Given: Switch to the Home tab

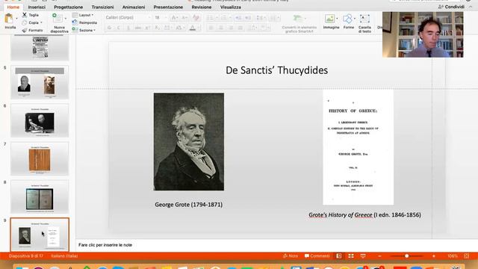Looking at the screenshot, I should (x=13, y=7).
